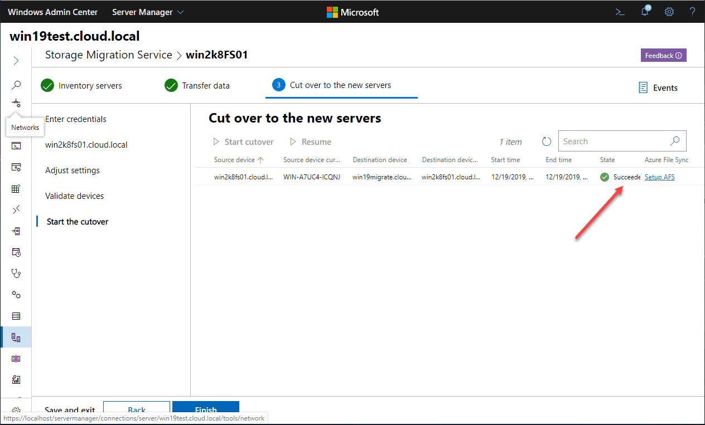Open the Scheduled tasks calendar icon
Screen dimensions: 705x425
coord(16,252)
